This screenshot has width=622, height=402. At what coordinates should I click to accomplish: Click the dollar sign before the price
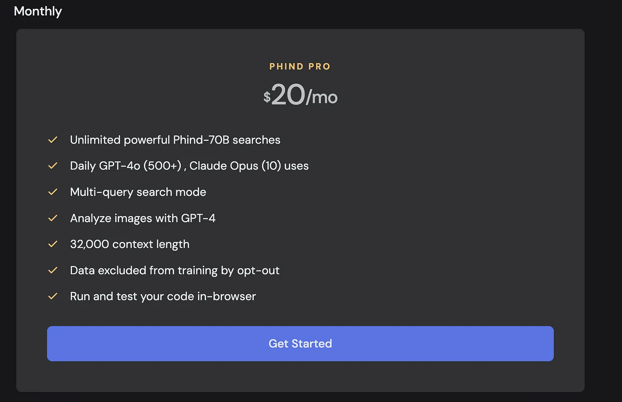coord(267,97)
